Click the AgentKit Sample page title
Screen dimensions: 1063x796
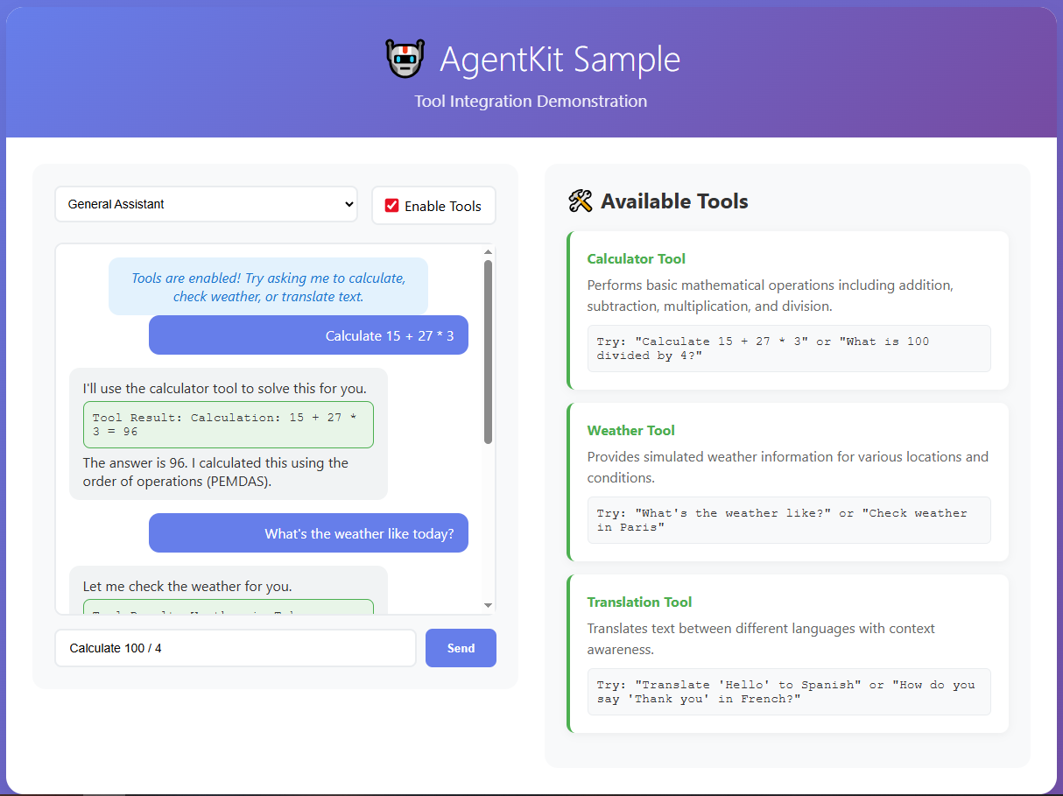560,60
